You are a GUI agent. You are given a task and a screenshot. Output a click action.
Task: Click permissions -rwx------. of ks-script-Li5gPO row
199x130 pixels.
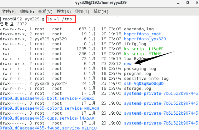[13, 49]
